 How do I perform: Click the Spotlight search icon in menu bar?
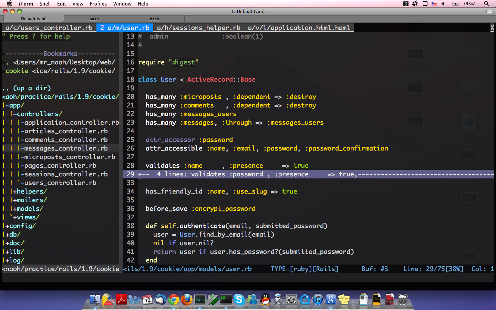coord(486,4)
